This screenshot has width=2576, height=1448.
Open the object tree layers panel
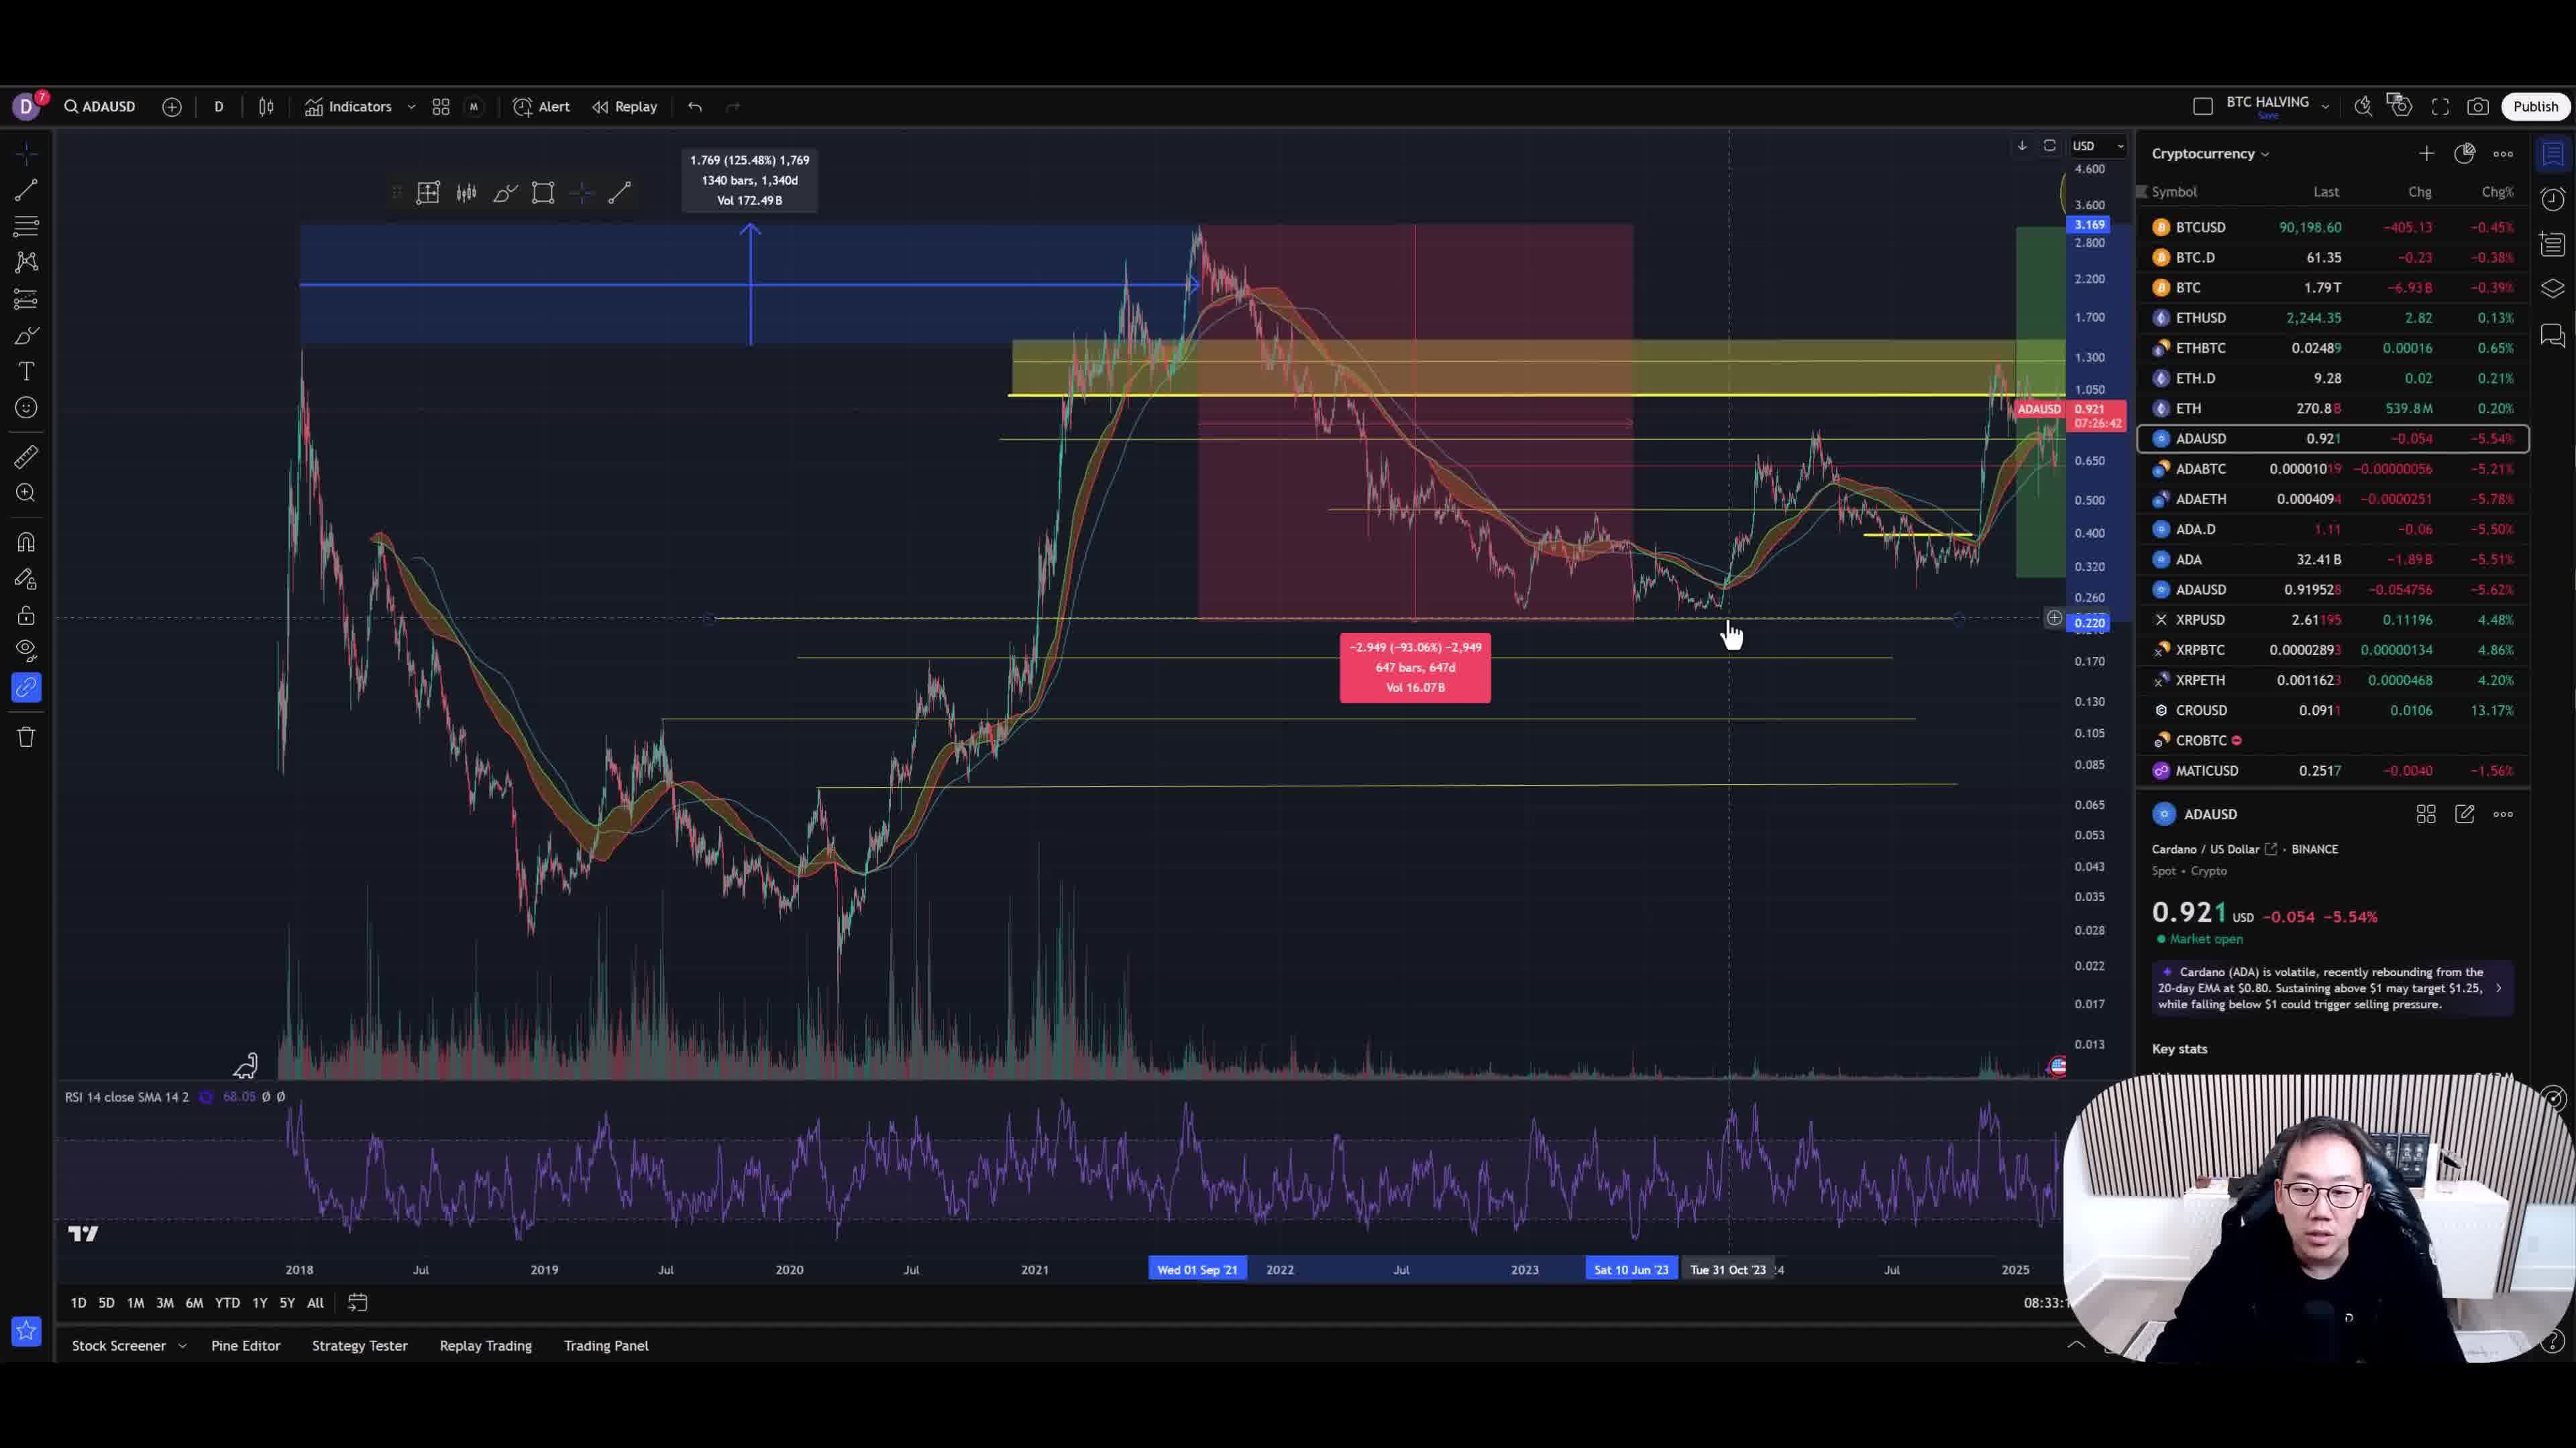2553,289
